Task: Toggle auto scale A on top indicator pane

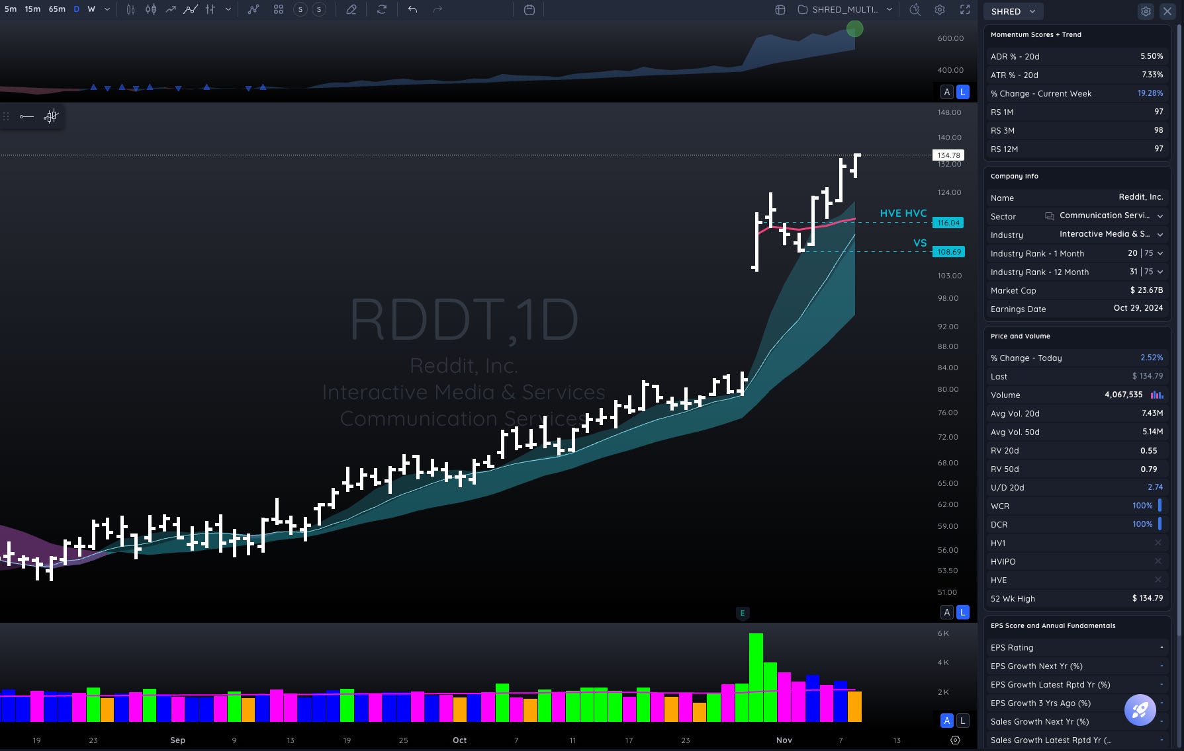Action: click(947, 92)
